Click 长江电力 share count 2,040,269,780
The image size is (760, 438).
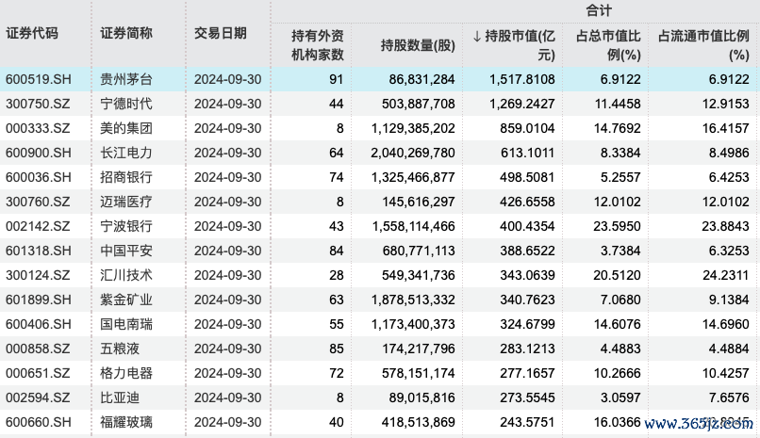pos(413,153)
